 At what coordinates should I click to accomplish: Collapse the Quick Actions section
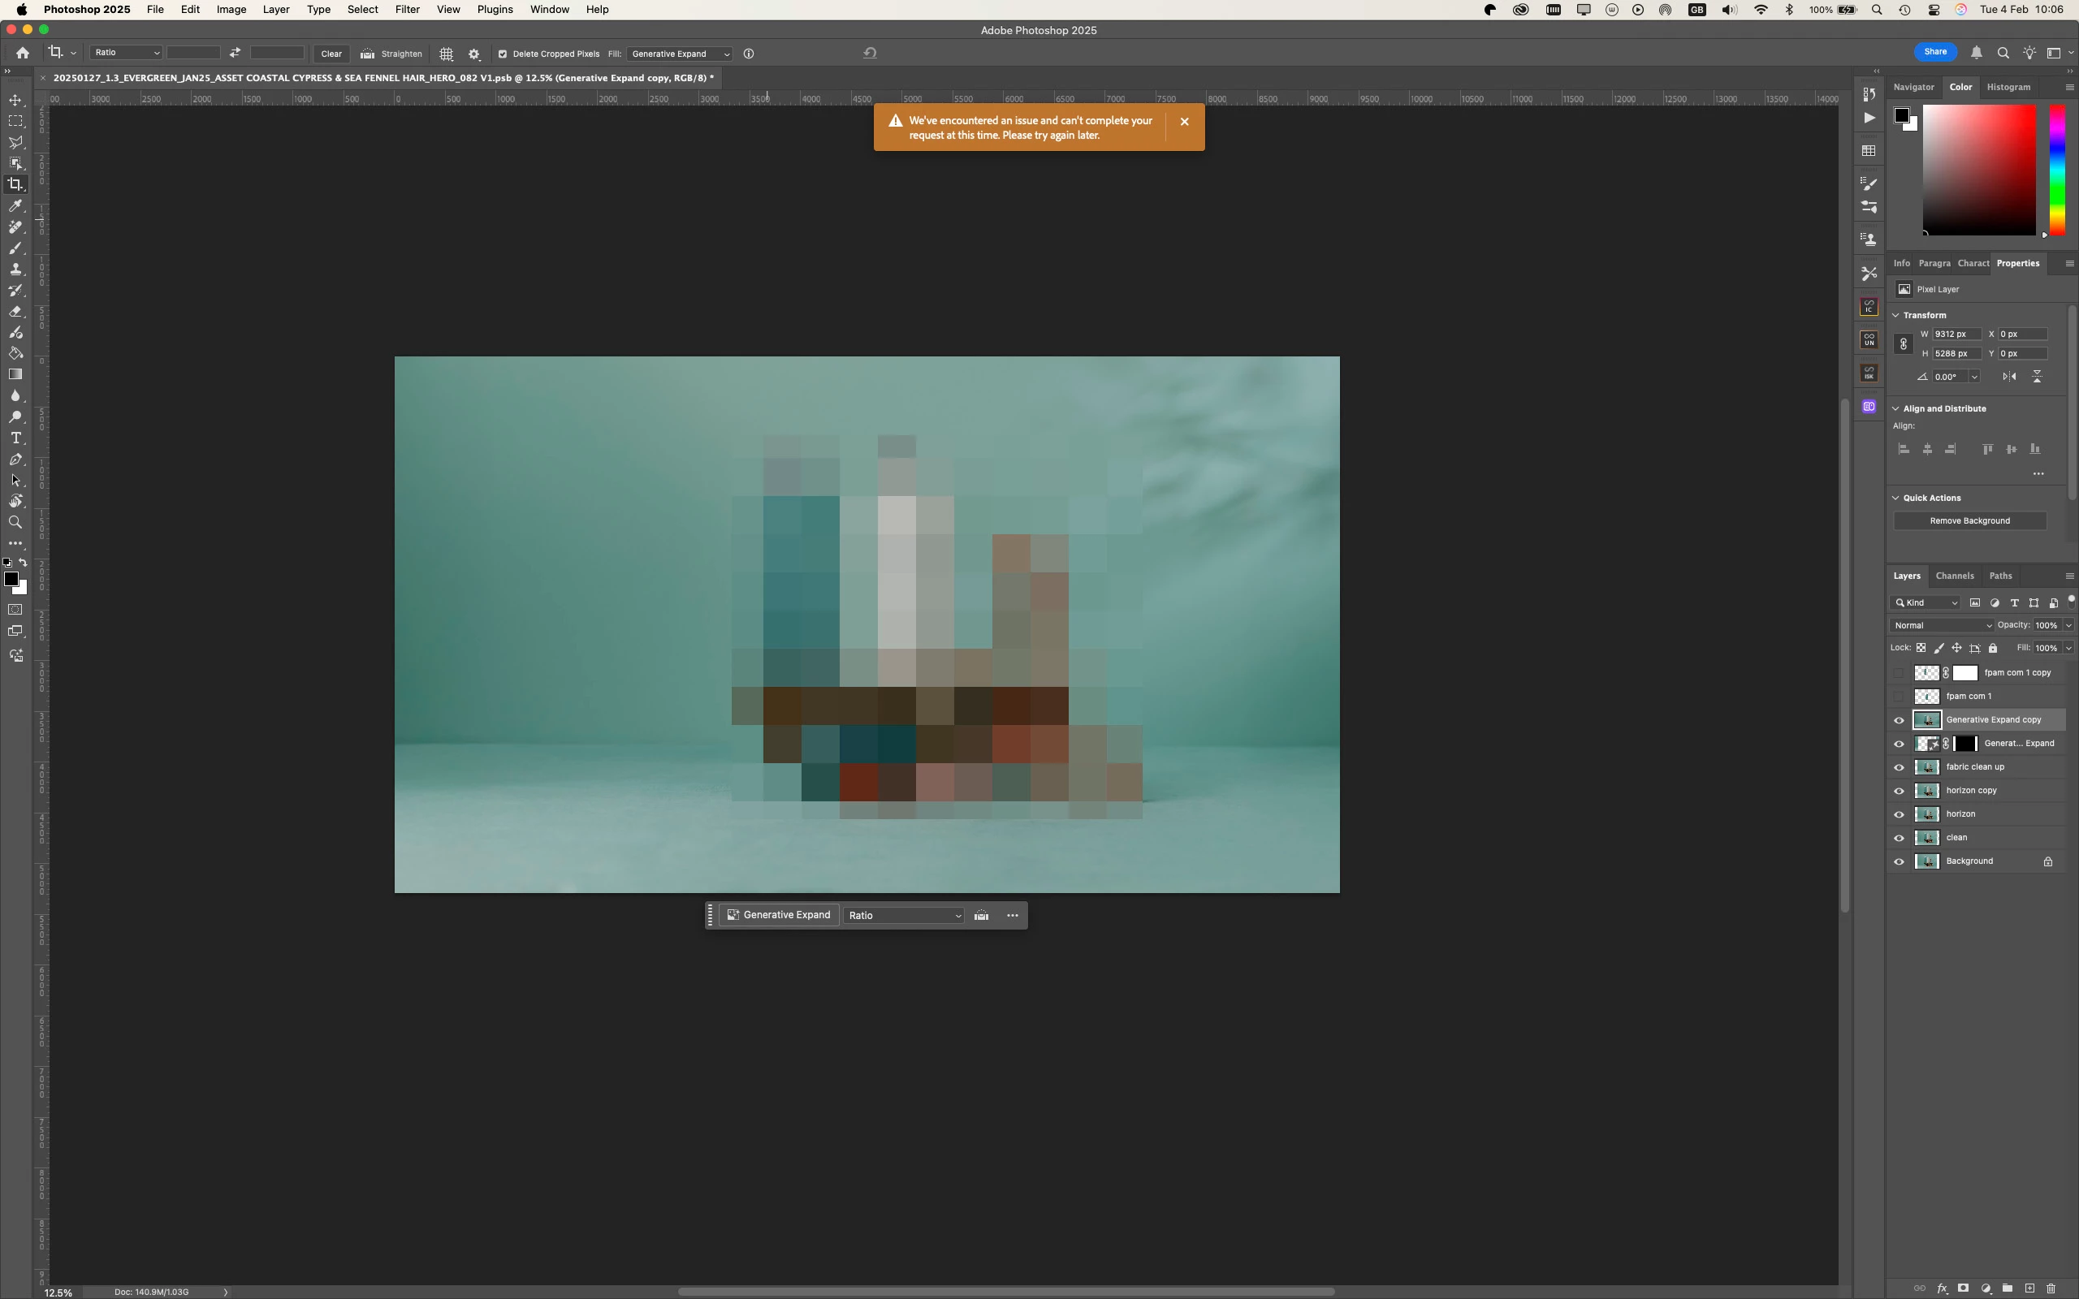tap(1896, 498)
